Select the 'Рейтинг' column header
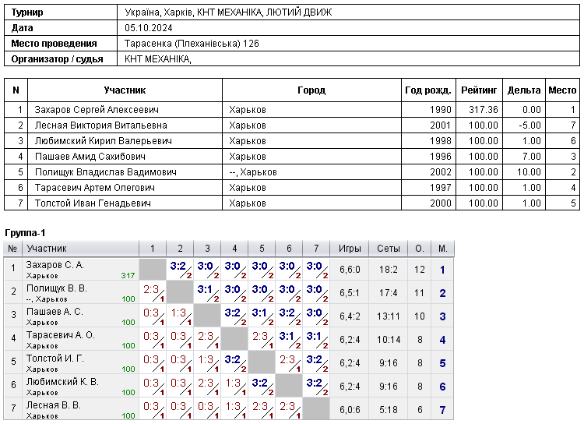Screen dimensions: 584x424 pos(479,90)
